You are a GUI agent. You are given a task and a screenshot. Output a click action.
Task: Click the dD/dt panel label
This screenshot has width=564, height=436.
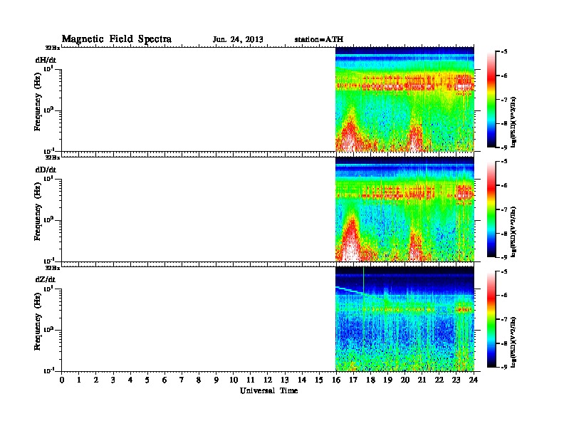46,170
